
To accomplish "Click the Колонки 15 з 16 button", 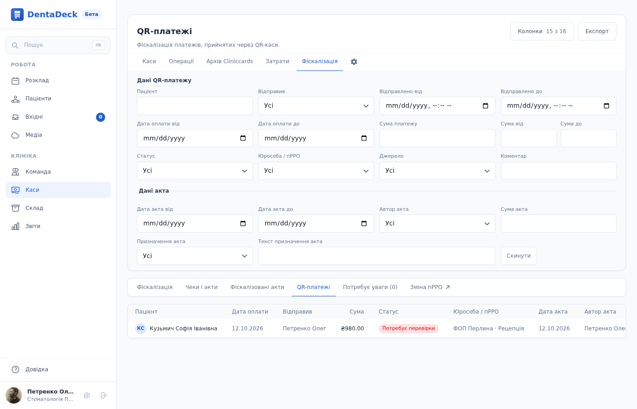I will click(x=542, y=31).
